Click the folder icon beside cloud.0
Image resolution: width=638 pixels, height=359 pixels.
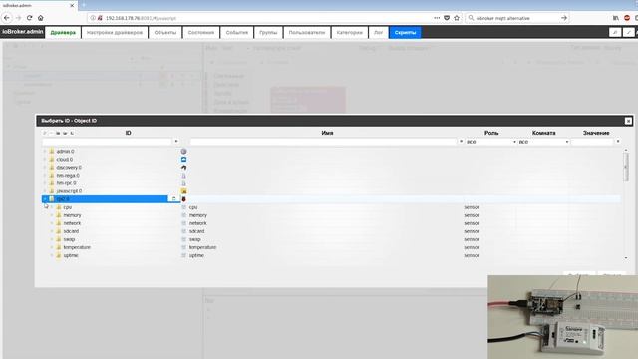[52, 160]
